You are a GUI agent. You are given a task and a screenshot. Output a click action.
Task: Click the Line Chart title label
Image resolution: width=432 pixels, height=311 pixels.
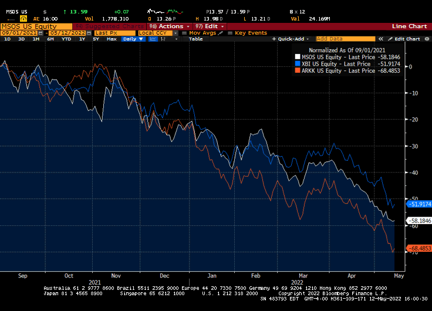pos(409,26)
